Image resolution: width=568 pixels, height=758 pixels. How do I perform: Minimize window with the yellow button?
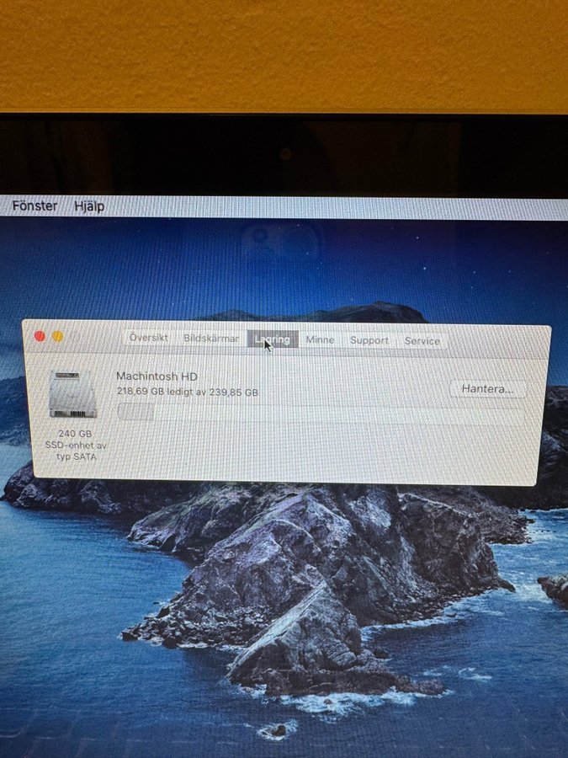point(57,336)
